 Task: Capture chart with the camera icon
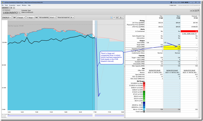[117, 17]
